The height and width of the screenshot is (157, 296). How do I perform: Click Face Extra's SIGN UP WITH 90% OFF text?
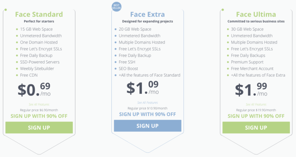click(x=147, y=114)
